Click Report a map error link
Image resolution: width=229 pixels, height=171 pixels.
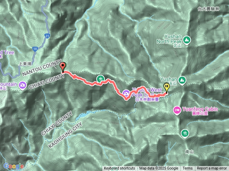[212, 169]
